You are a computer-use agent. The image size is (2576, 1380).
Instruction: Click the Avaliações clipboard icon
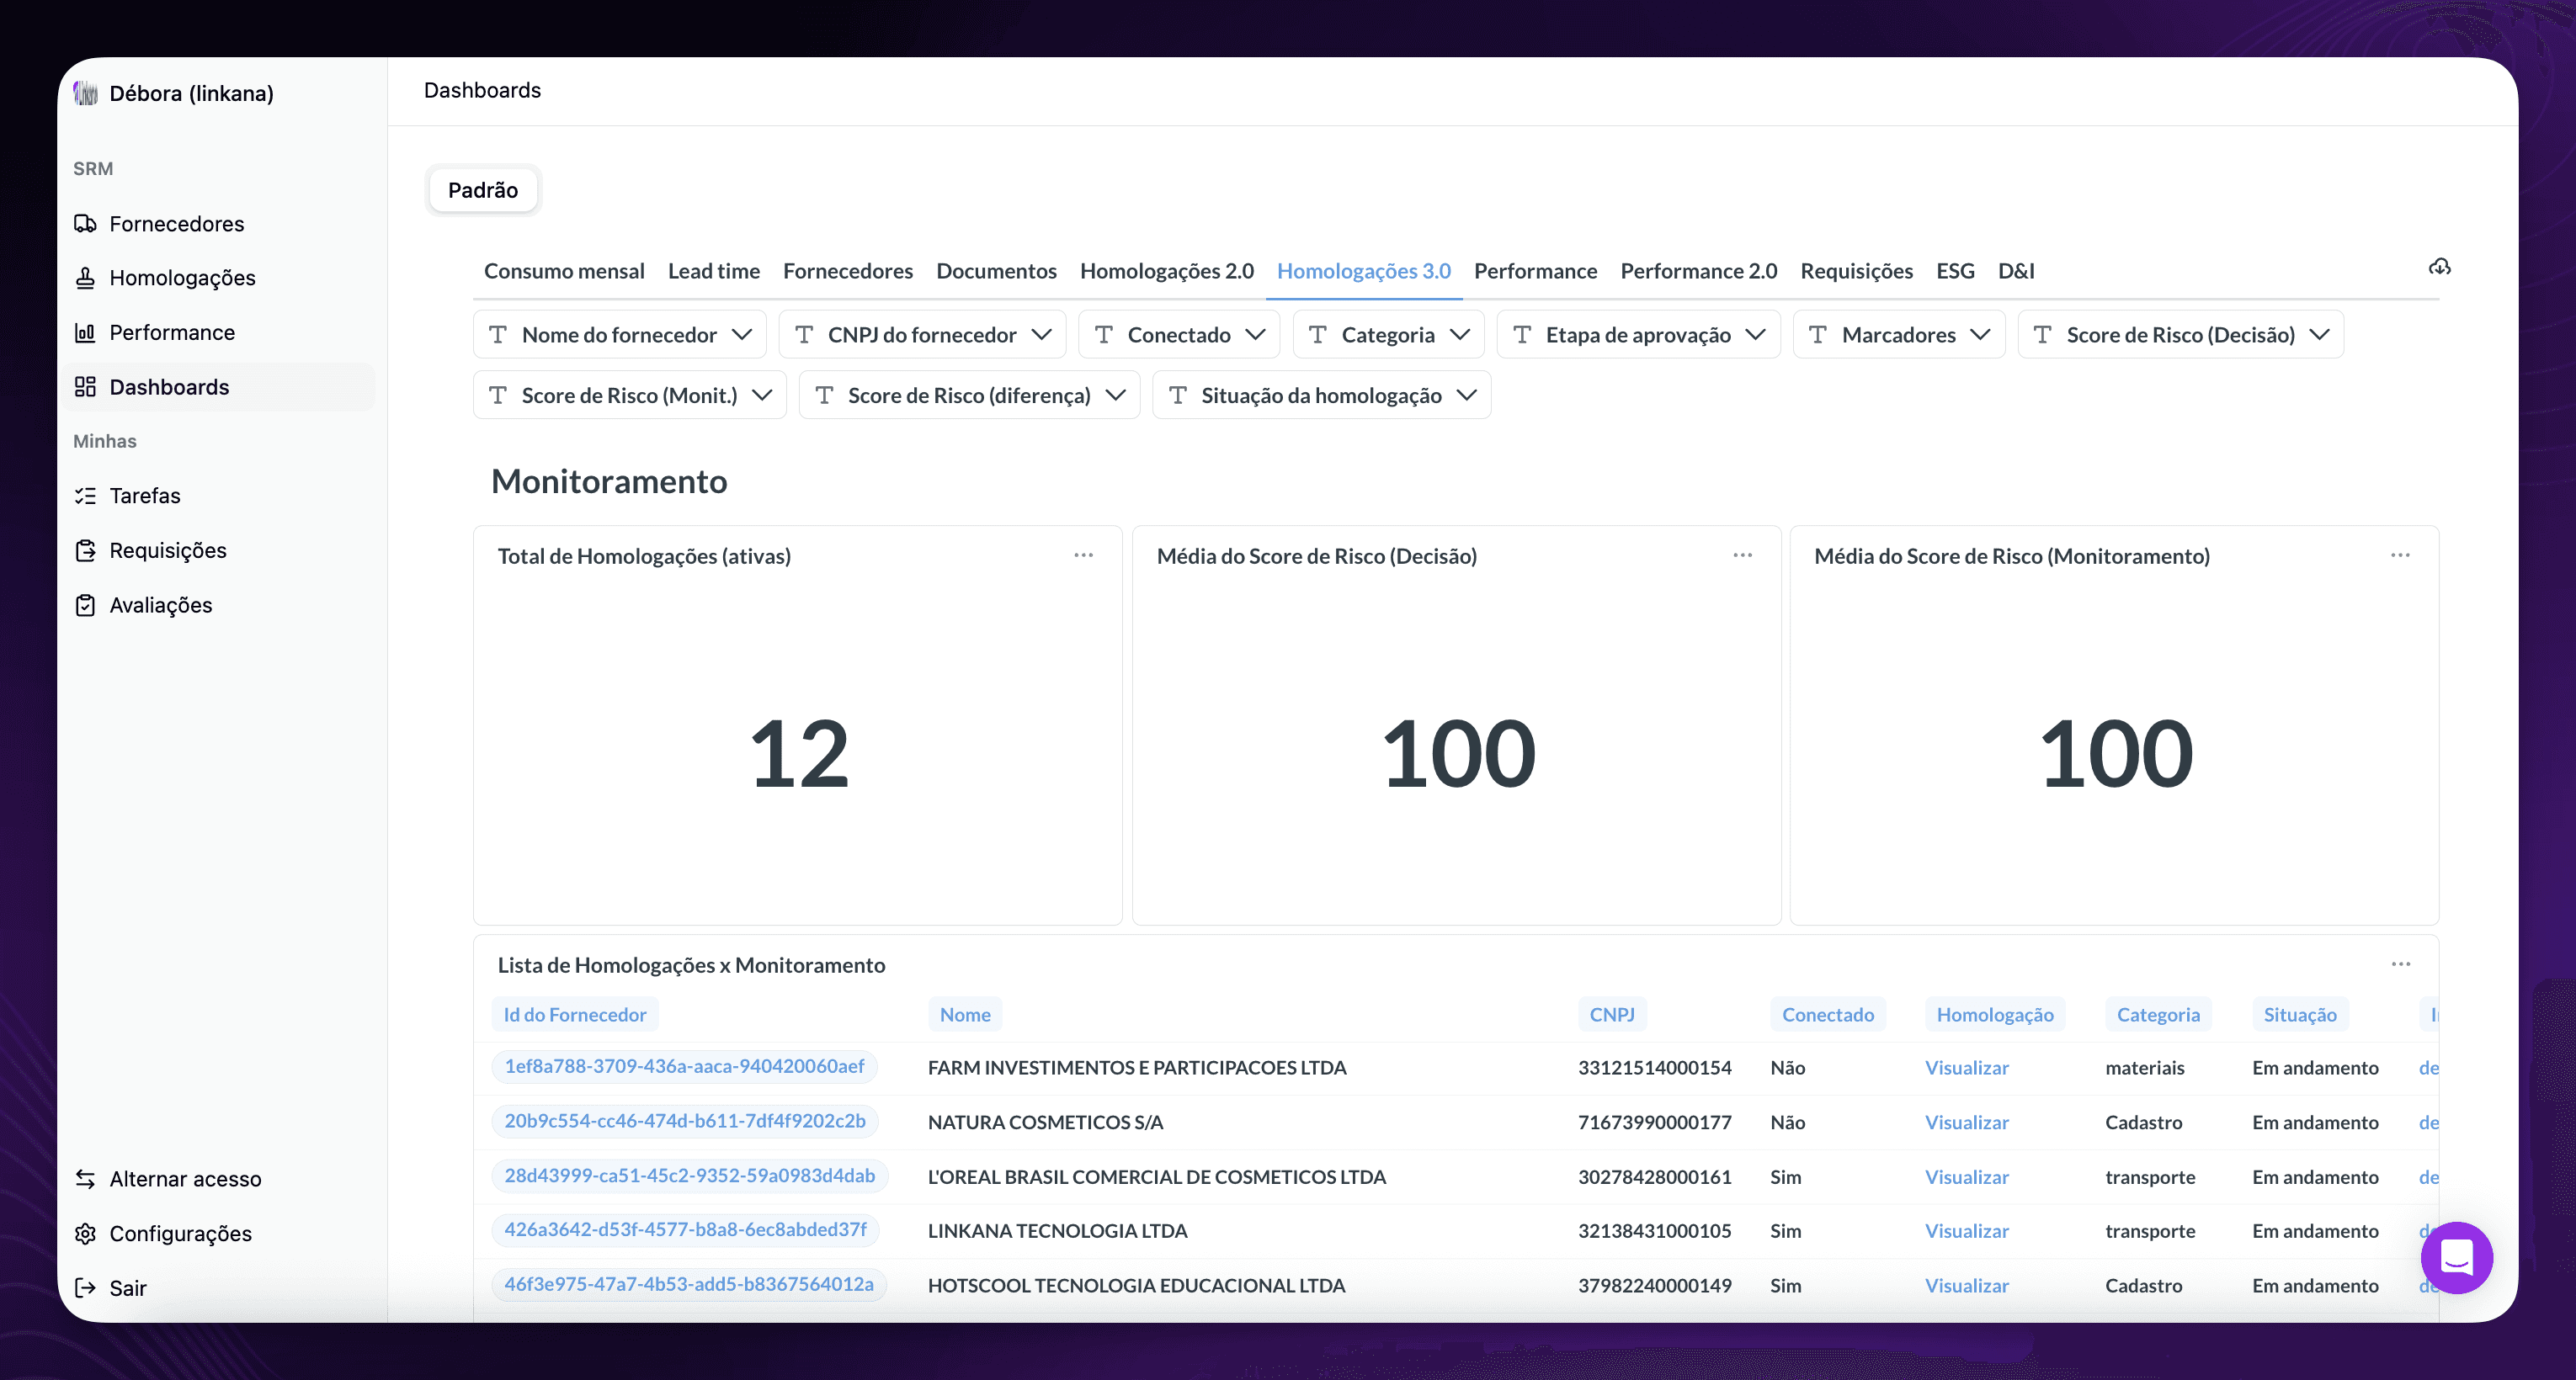[85, 606]
